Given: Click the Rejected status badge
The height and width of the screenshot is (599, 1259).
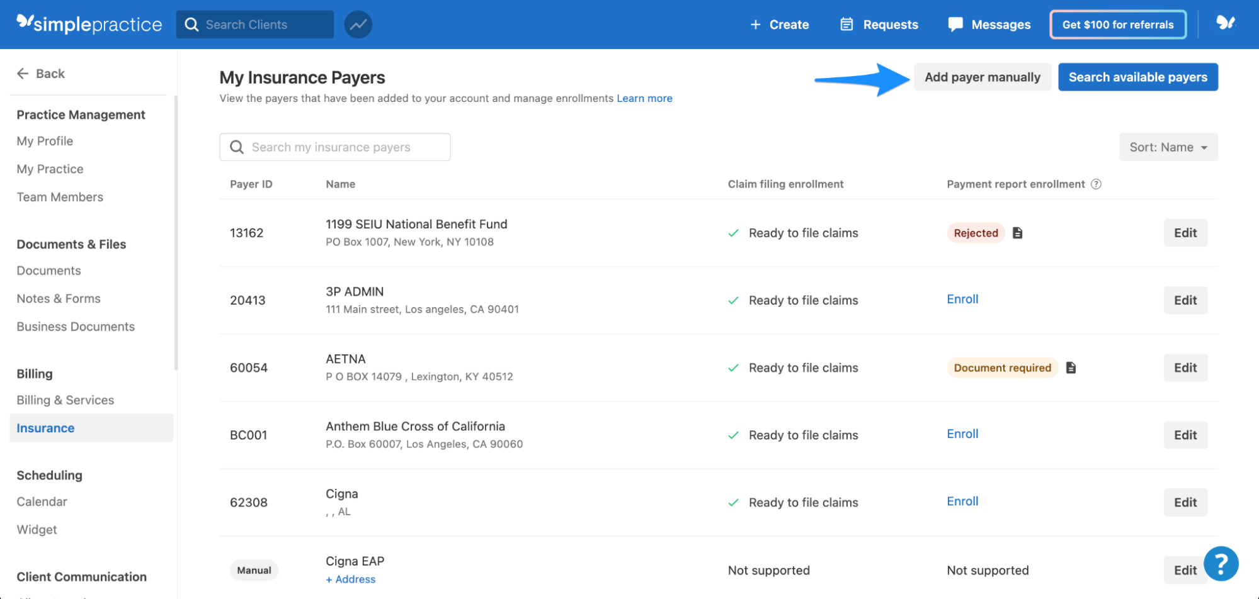Looking at the screenshot, I should coord(976,233).
